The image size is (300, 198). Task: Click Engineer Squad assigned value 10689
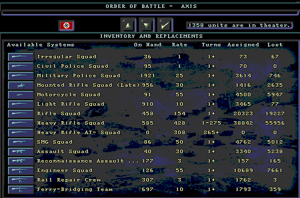pyautogui.click(x=243, y=171)
